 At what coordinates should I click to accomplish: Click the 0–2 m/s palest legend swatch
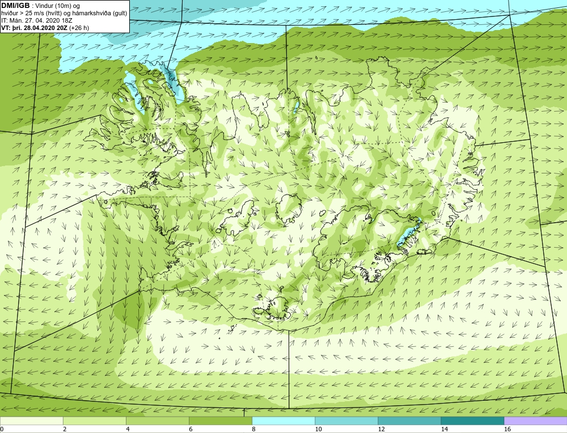31,421
